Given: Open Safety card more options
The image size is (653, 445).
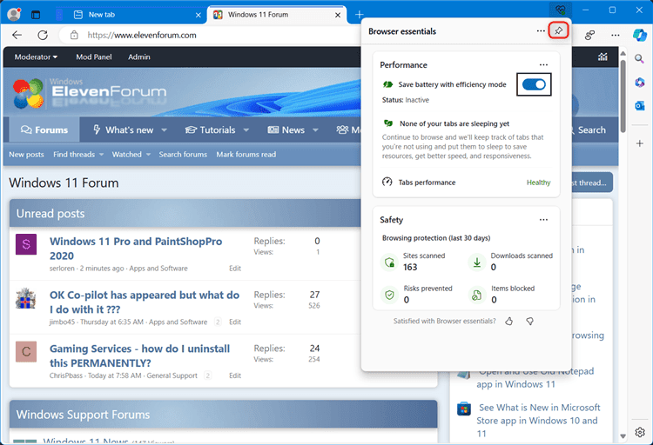Looking at the screenshot, I should [x=543, y=220].
